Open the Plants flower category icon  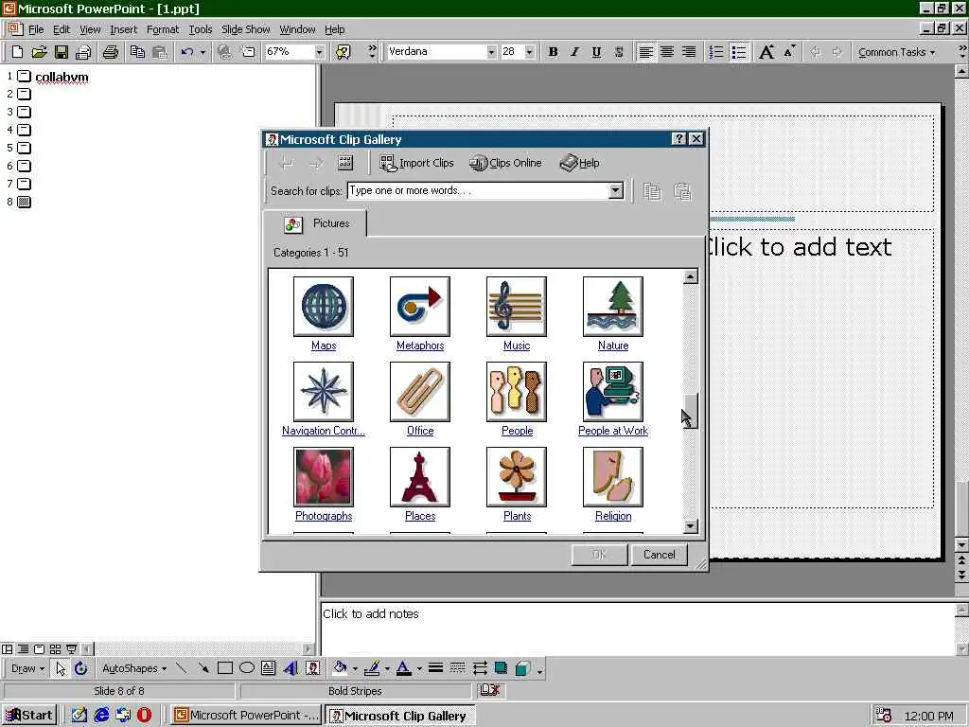tap(517, 477)
